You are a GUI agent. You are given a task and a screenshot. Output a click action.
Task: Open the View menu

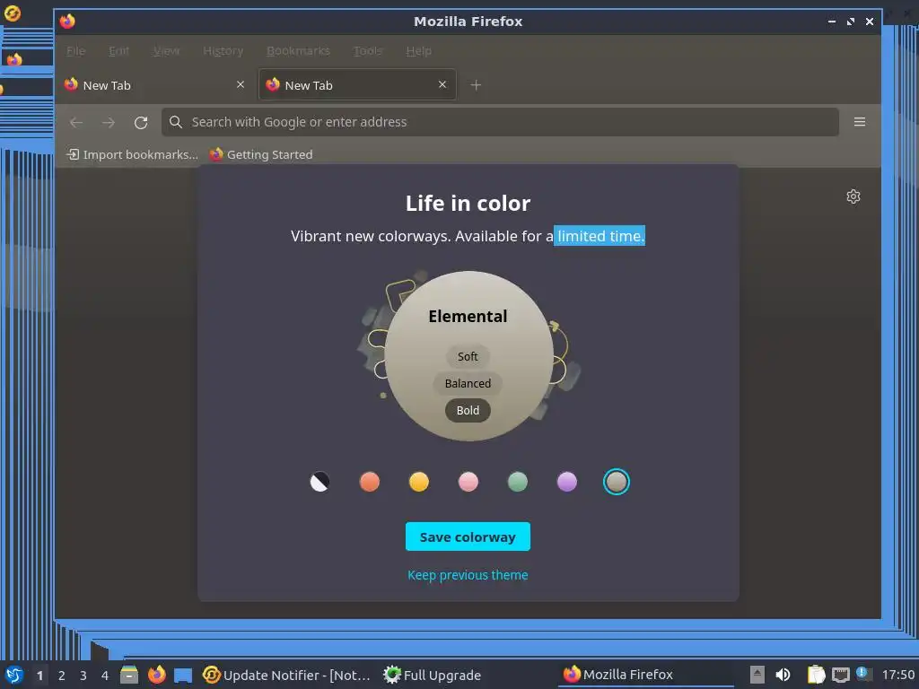[166, 51]
